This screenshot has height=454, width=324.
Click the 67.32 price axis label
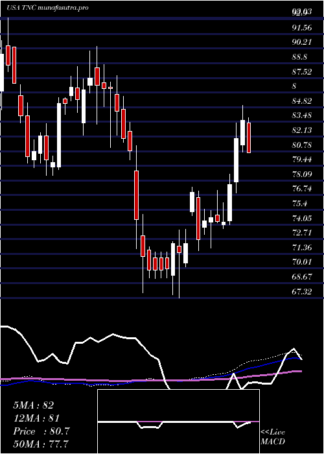[302, 291]
